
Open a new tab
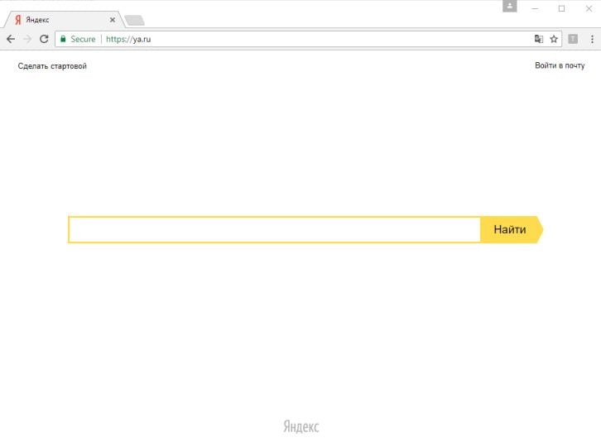point(135,21)
